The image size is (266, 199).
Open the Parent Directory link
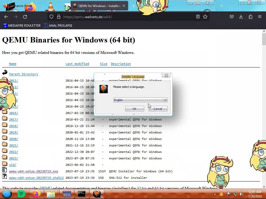click(x=24, y=74)
